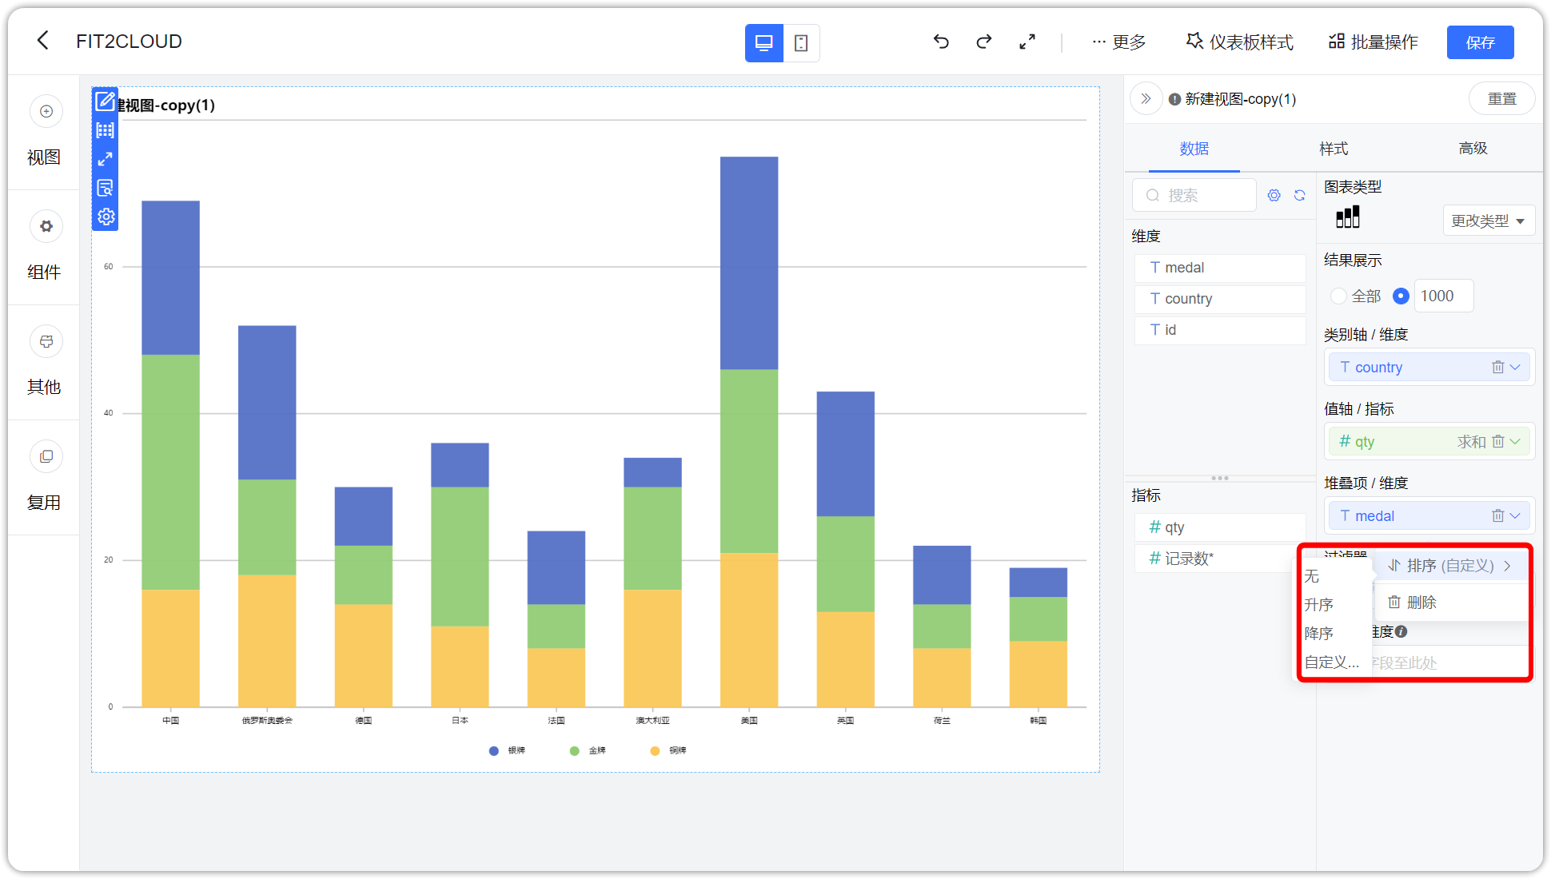Switch to mobile preview mode
This screenshot has height=879, width=1551.
(802, 42)
